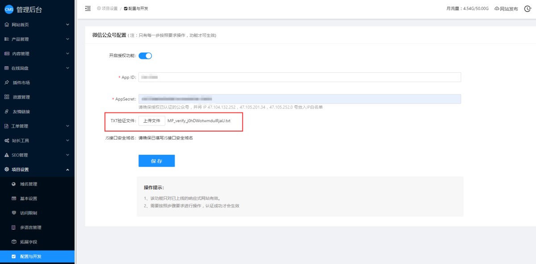Go to 拓展字段 submenu

click(x=37, y=242)
